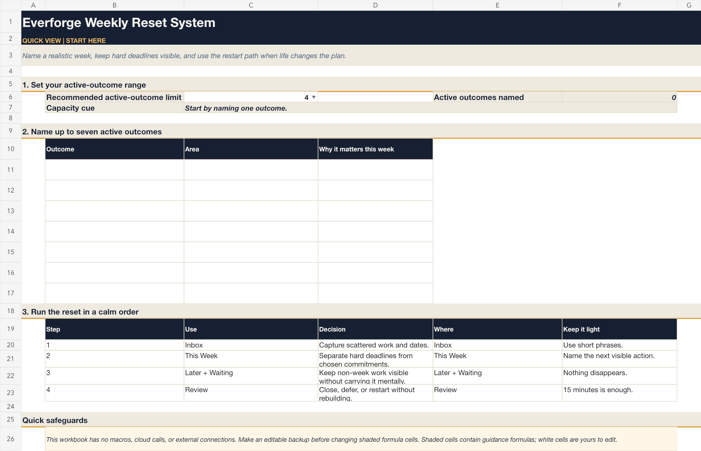
Task: Click 'Later + Waiting' in the Use column
Action: [251, 376]
